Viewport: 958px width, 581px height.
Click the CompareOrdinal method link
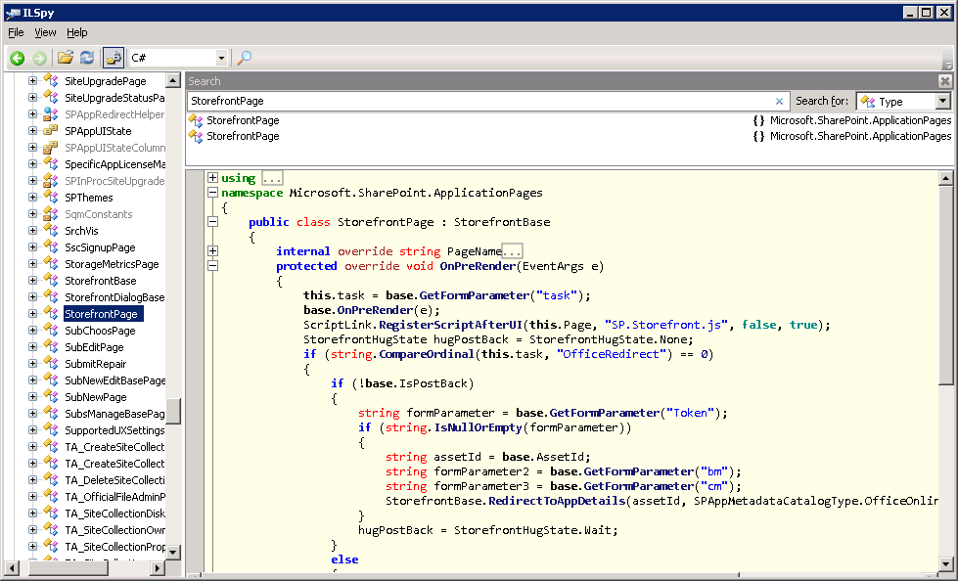[427, 354]
